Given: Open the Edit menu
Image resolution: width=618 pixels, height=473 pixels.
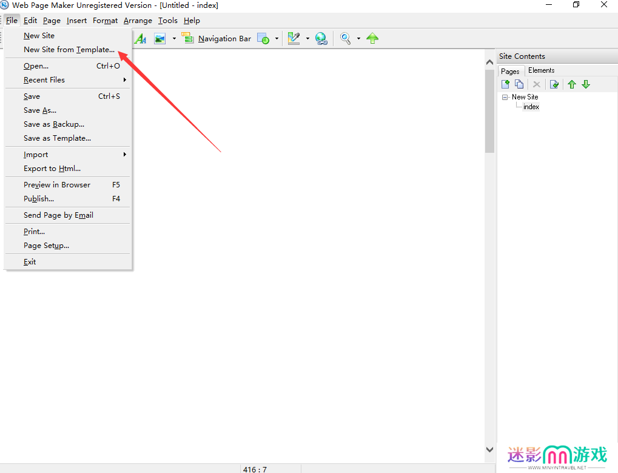Looking at the screenshot, I should (30, 21).
